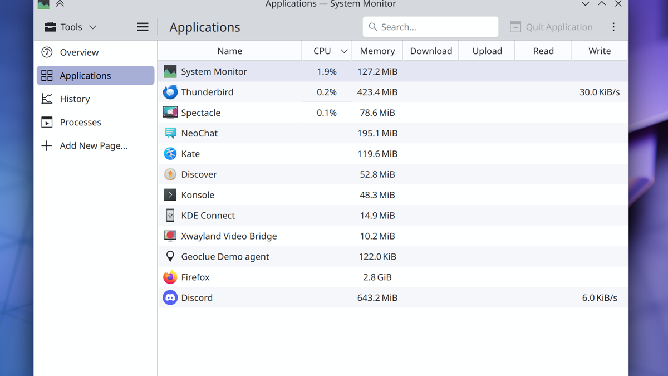Click the Geoclue Demo agent pin icon
This screenshot has width=668, height=376.
[170, 257]
